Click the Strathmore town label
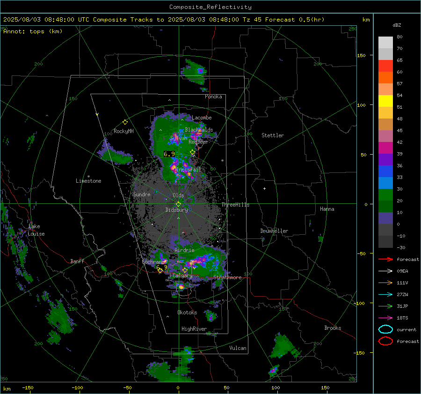 click(227, 277)
